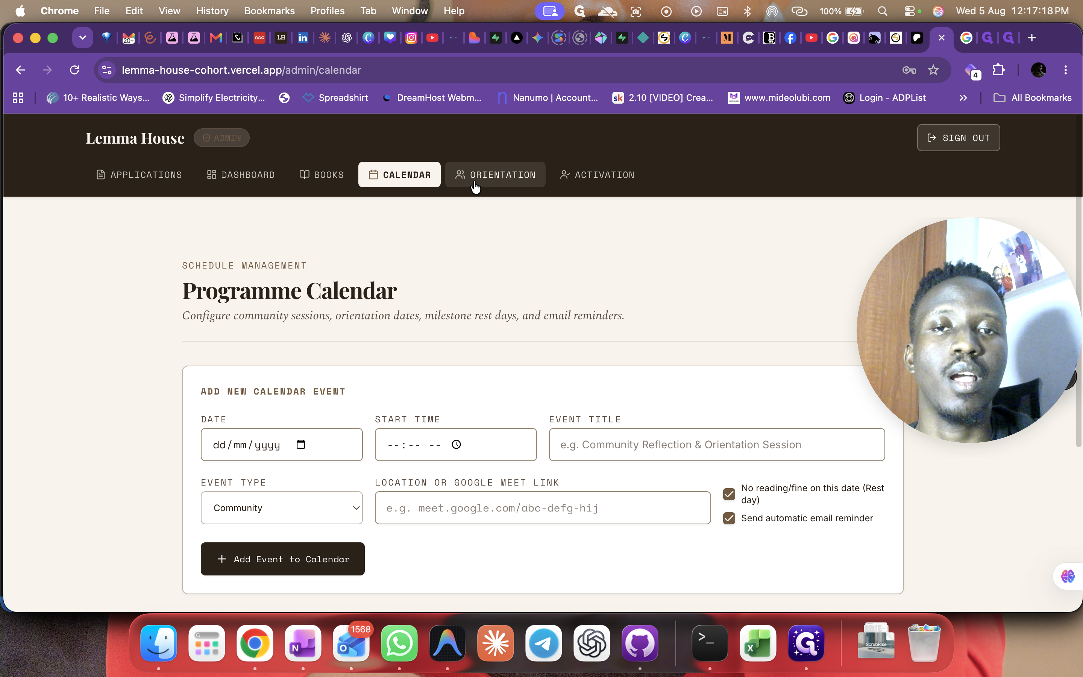Click Add Event to Calendar button
This screenshot has height=677, width=1083.
click(282, 559)
